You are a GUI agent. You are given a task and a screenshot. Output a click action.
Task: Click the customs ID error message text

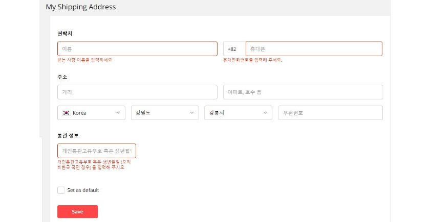(x=94, y=164)
